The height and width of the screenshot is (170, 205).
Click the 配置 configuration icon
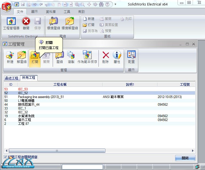point(131,57)
